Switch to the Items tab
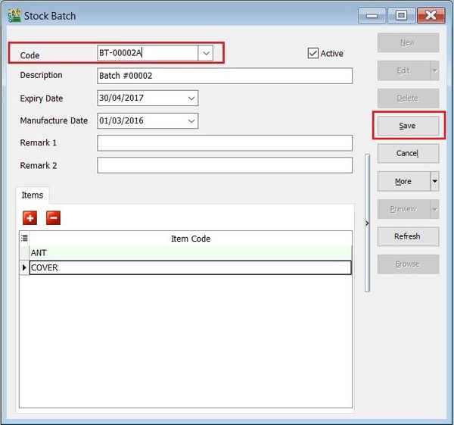The width and height of the screenshot is (454, 425). pyautogui.click(x=33, y=195)
